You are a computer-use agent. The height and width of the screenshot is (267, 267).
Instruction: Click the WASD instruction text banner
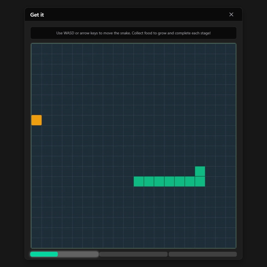pyautogui.click(x=133, y=33)
